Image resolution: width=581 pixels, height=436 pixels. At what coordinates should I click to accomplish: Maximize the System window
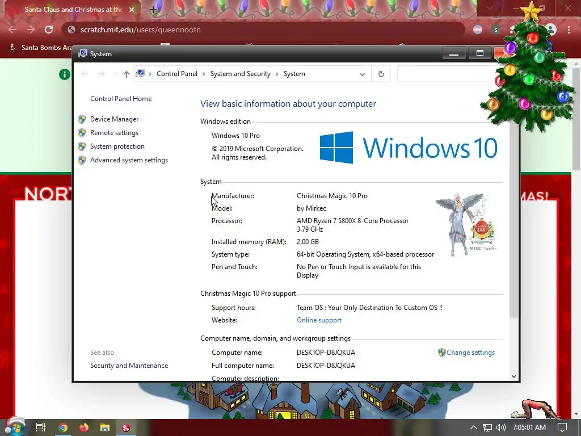click(480, 53)
